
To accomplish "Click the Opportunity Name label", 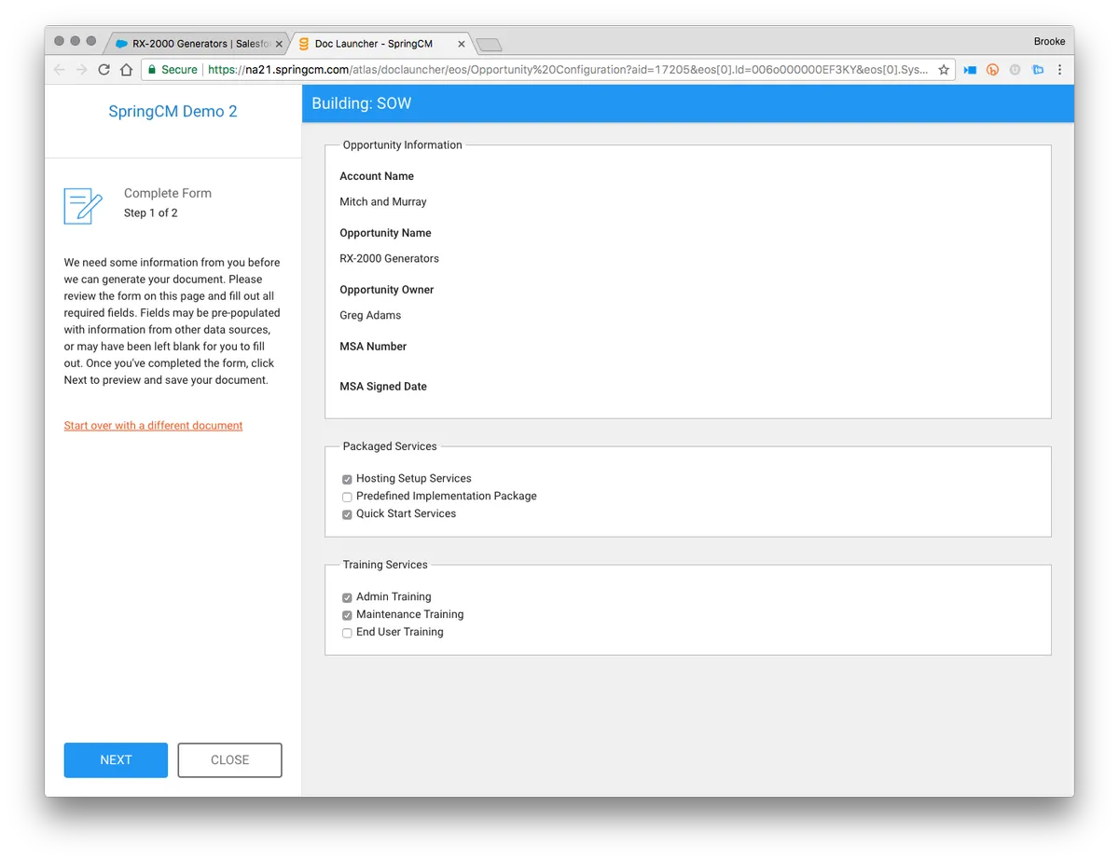I will click(385, 232).
